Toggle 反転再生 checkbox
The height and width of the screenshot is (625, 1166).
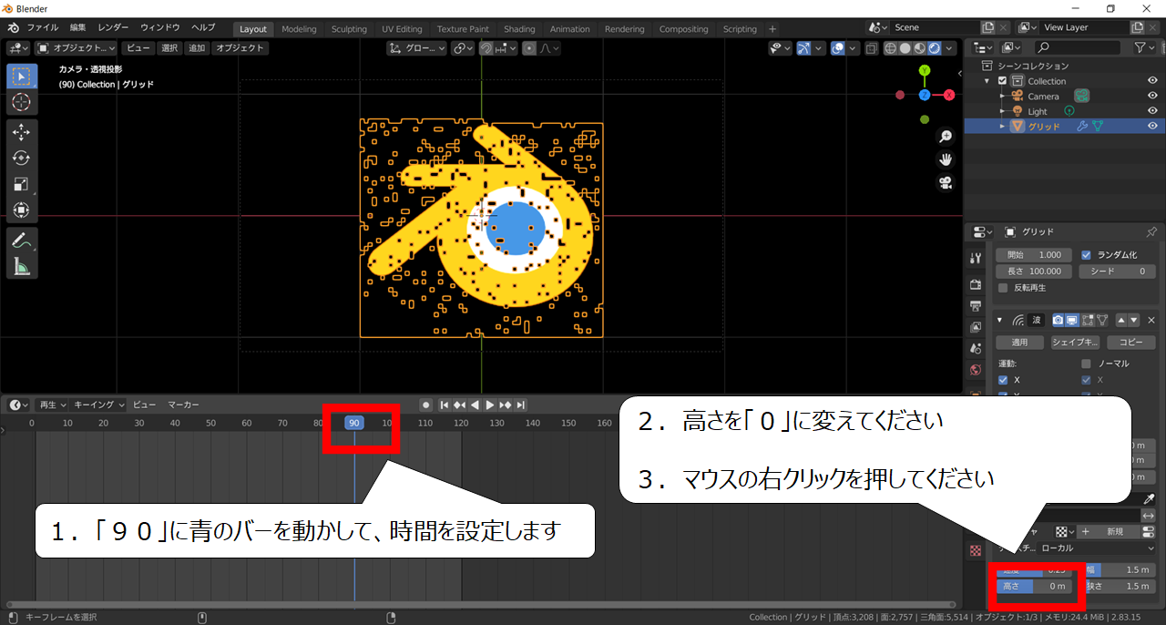1003,288
